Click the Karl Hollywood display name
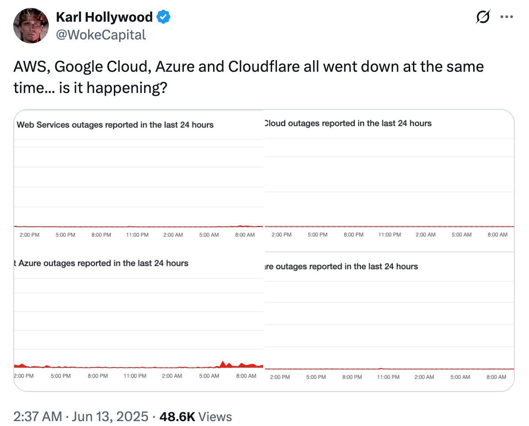Screen dimensions: 529x426 pos(104,17)
